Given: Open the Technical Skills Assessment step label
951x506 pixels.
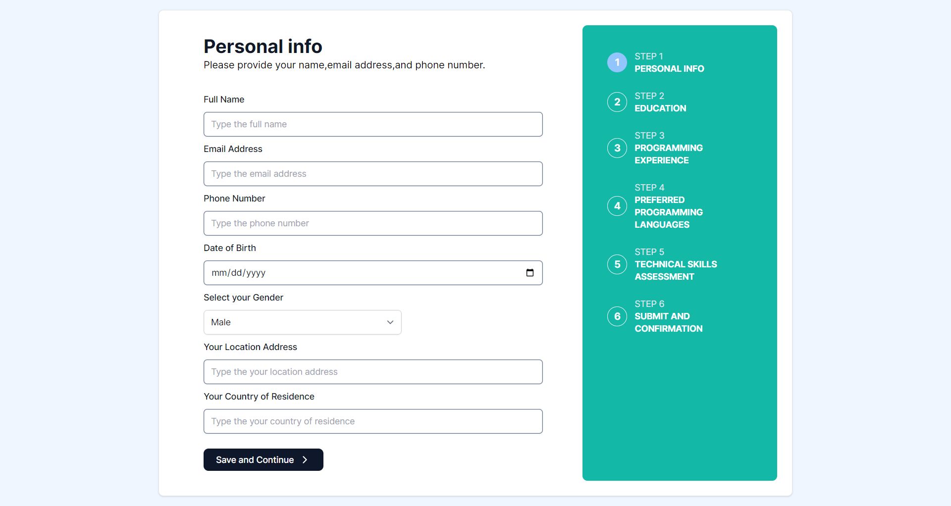Looking at the screenshot, I should pos(675,270).
